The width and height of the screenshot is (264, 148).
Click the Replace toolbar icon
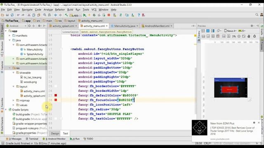tap(49, 15)
